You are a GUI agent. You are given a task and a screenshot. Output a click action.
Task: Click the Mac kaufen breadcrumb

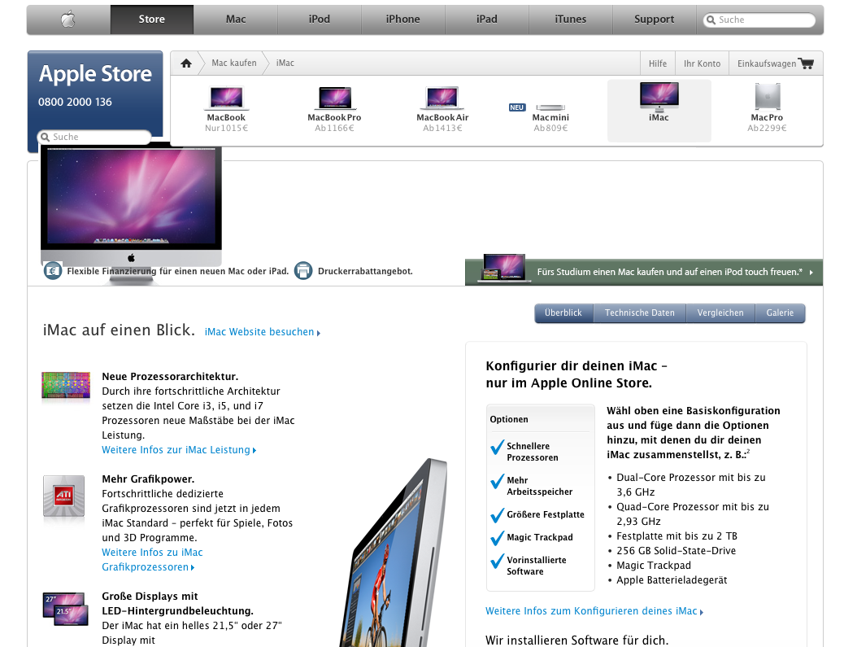point(234,63)
